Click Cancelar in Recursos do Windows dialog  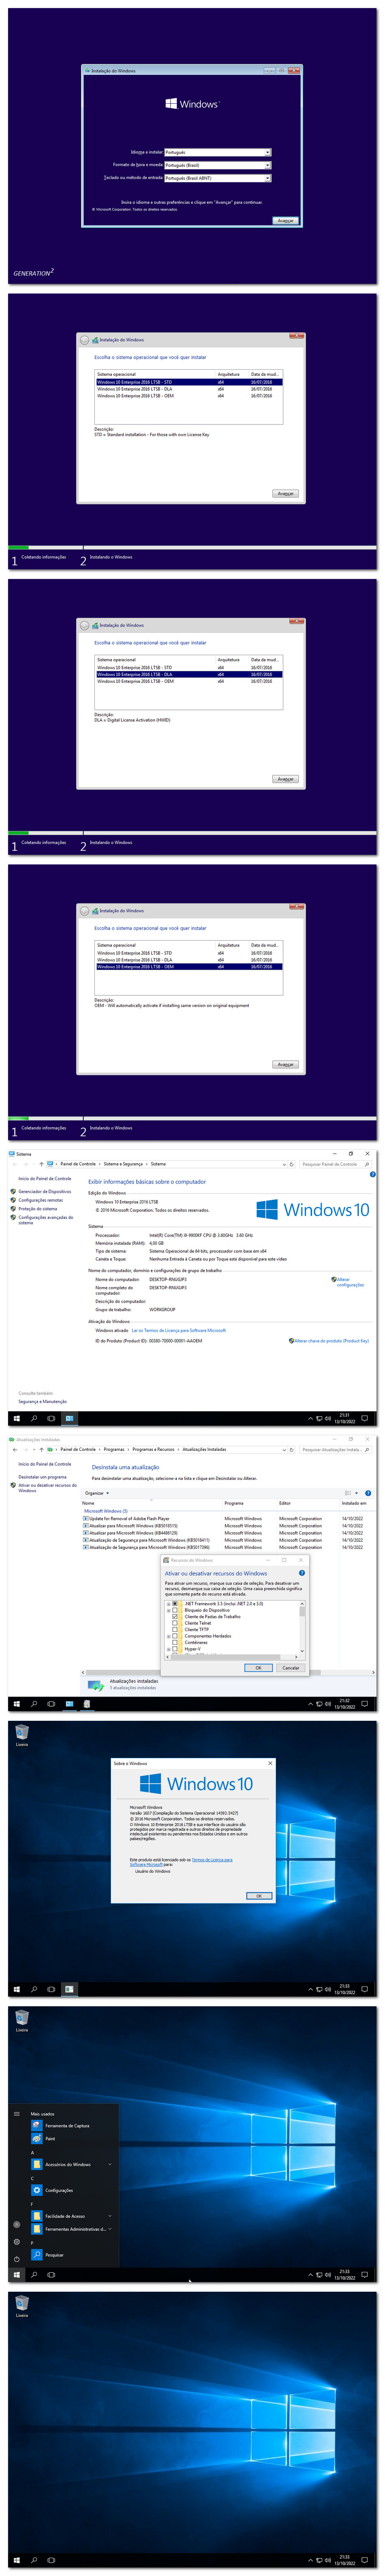(x=291, y=1668)
